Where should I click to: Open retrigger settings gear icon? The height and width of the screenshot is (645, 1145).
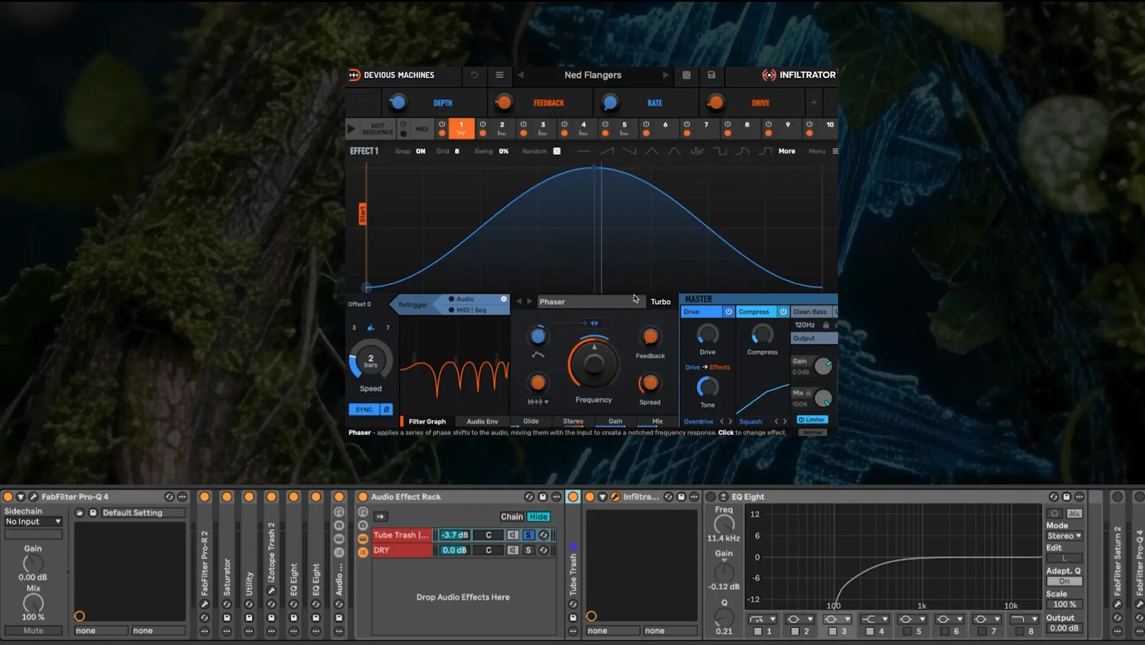pyautogui.click(x=503, y=299)
